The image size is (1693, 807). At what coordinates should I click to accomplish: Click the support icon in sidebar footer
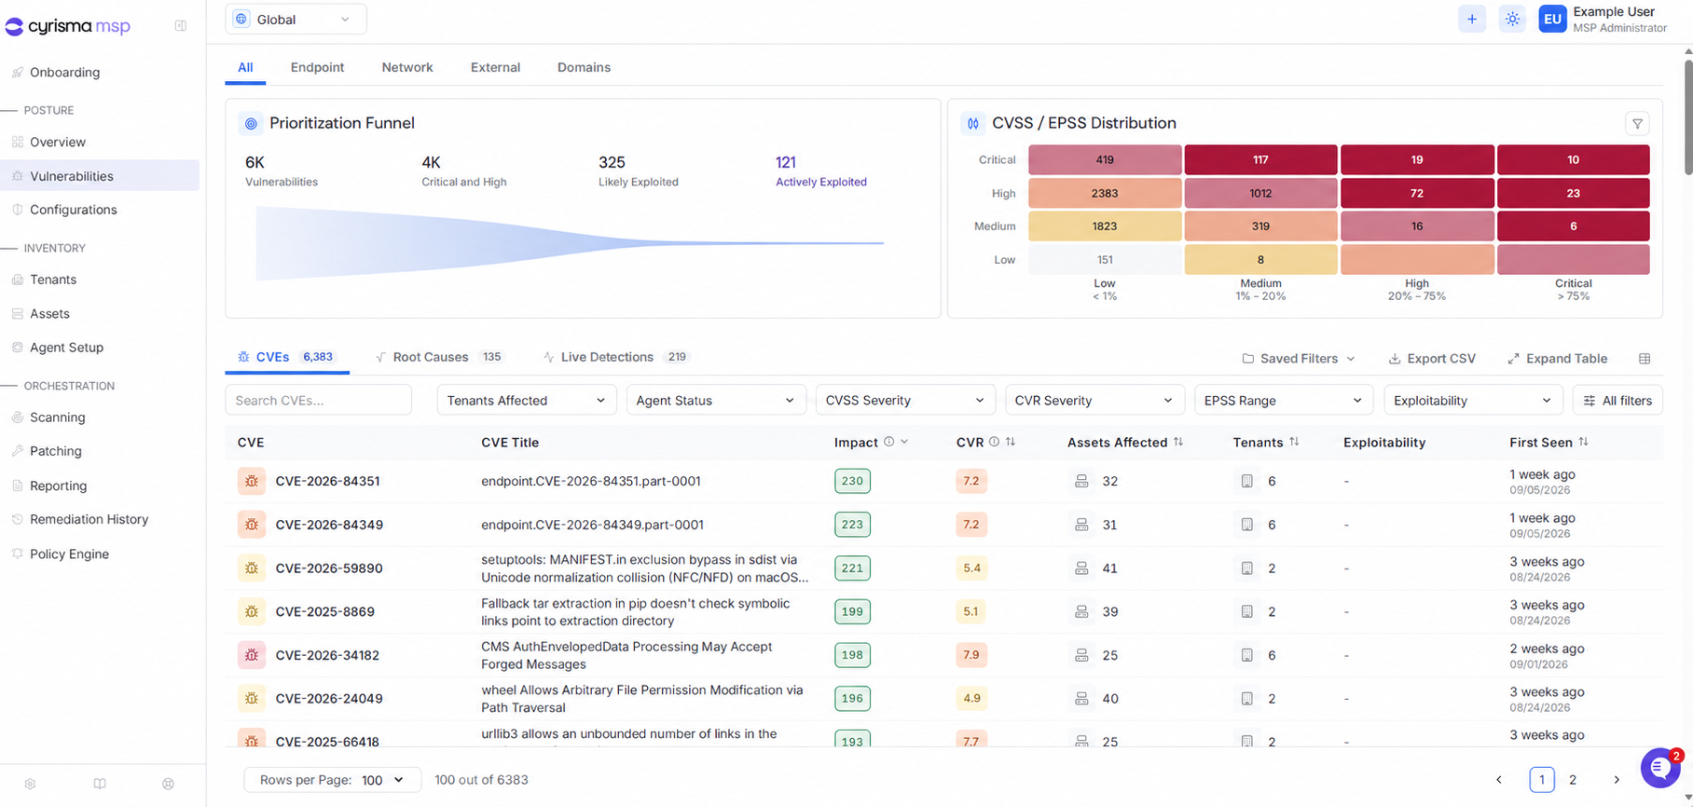click(168, 784)
